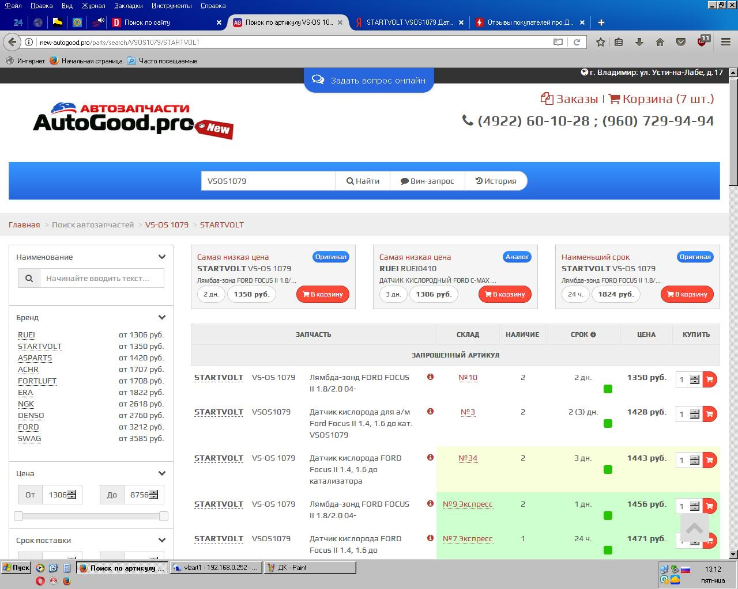The width and height of the screenshot is (738, 589).
Task: Add the 1350 руб. table row to cart
Action: coord(710,379)
